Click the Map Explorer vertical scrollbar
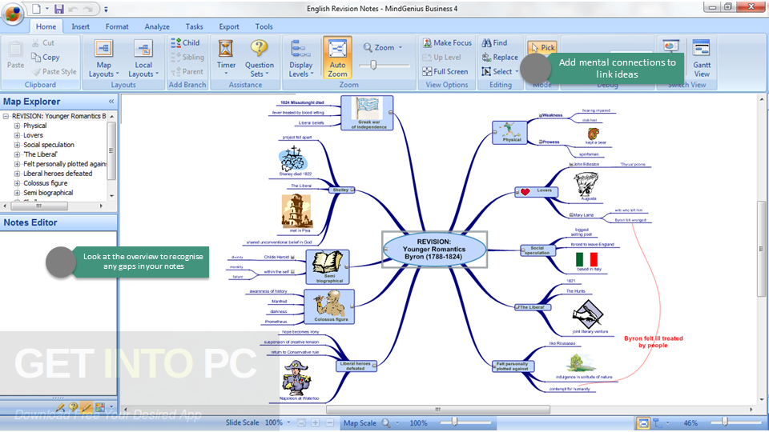 pyautogui.click(x=111, y=151)
